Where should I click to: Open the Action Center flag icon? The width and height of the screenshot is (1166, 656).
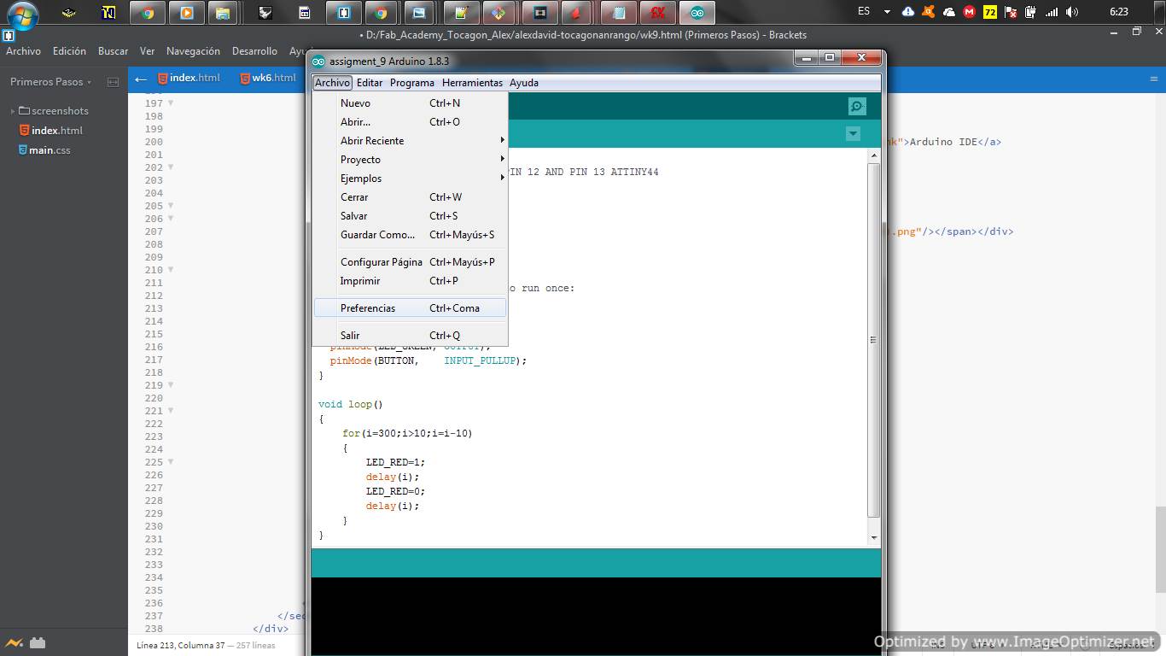click(1011, 12)
